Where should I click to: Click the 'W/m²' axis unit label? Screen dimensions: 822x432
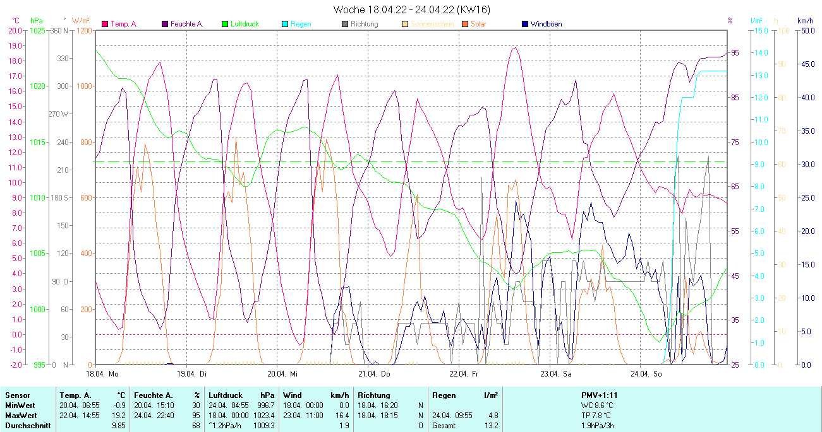coord(81,21)
